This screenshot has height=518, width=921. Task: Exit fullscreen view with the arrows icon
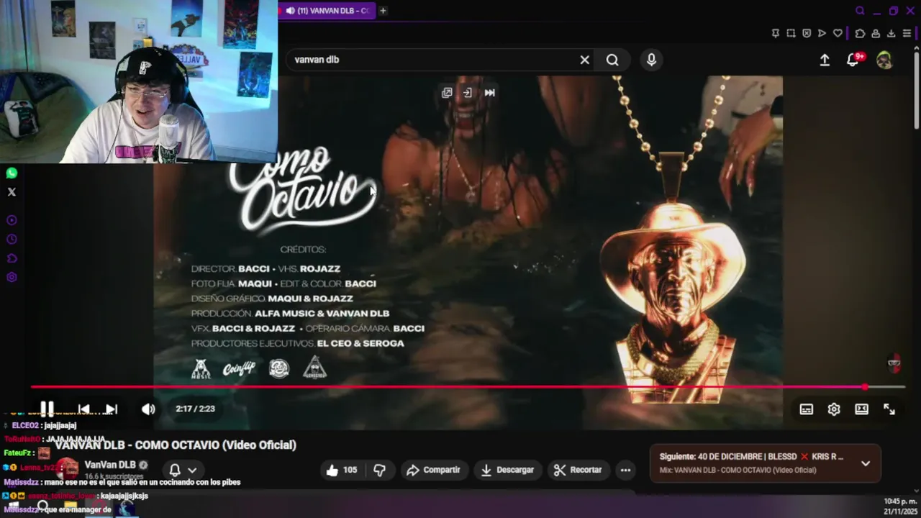(889, 409)
